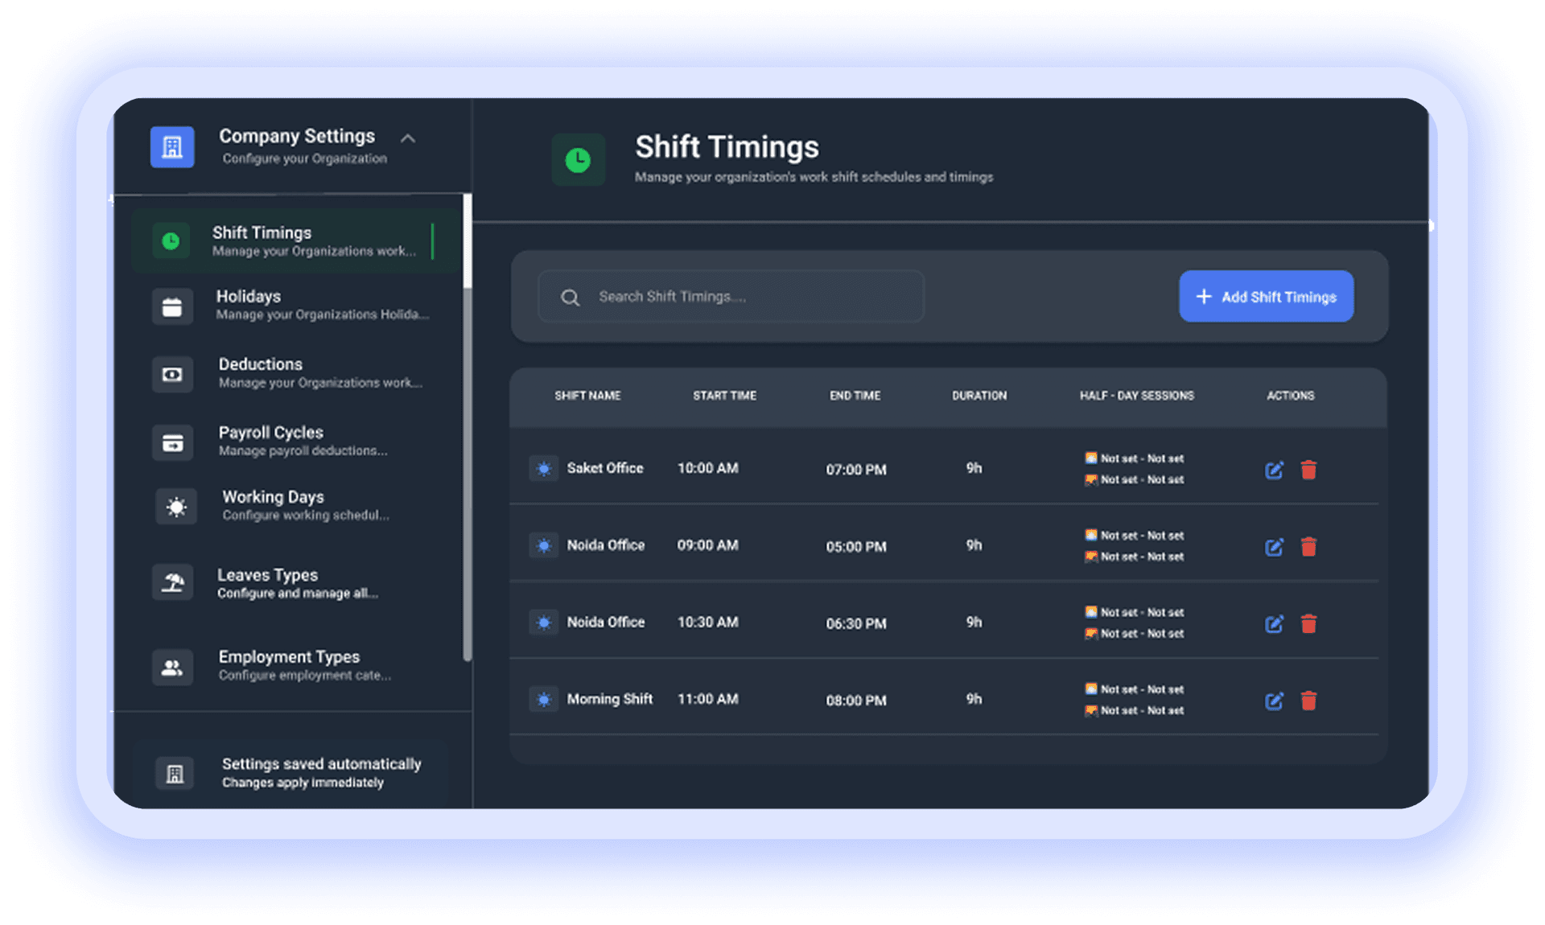Click the Deductions cash icon
1545x925 pixels.
(171, 374)
